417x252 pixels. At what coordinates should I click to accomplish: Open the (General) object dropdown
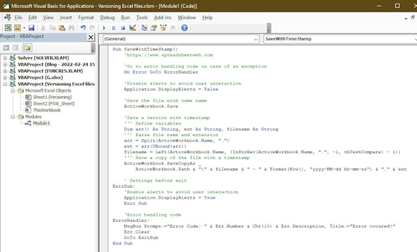pos(256,39)
